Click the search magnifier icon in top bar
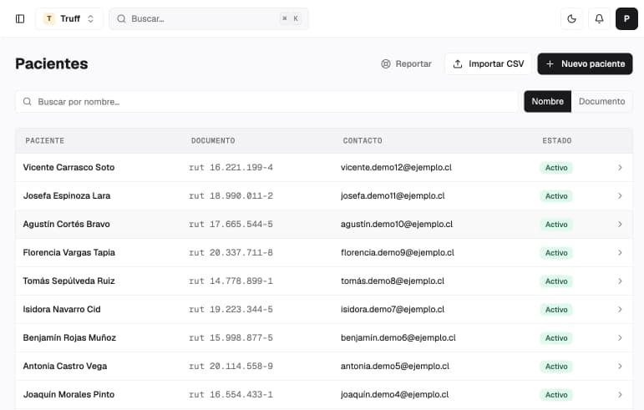Viewport: 644px width, 410px height. 122,19
